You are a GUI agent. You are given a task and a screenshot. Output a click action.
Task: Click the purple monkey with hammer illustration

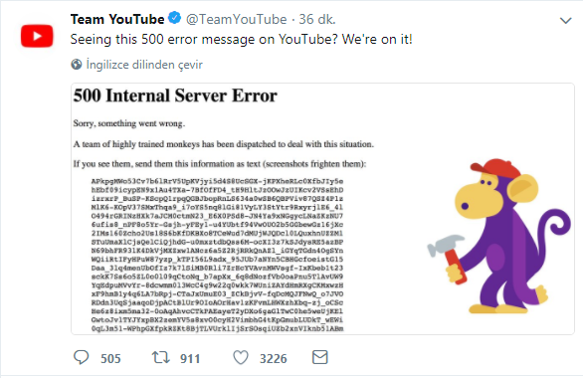499,237
